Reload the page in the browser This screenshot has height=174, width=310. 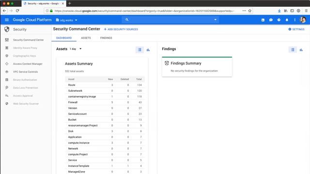pos(17,11)
